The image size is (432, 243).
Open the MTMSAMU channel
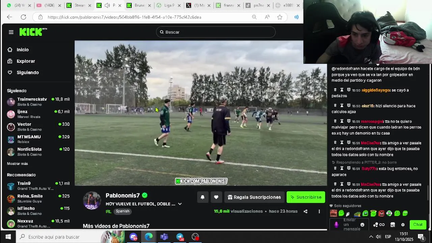pyautogui.click(x=38, y=139)
